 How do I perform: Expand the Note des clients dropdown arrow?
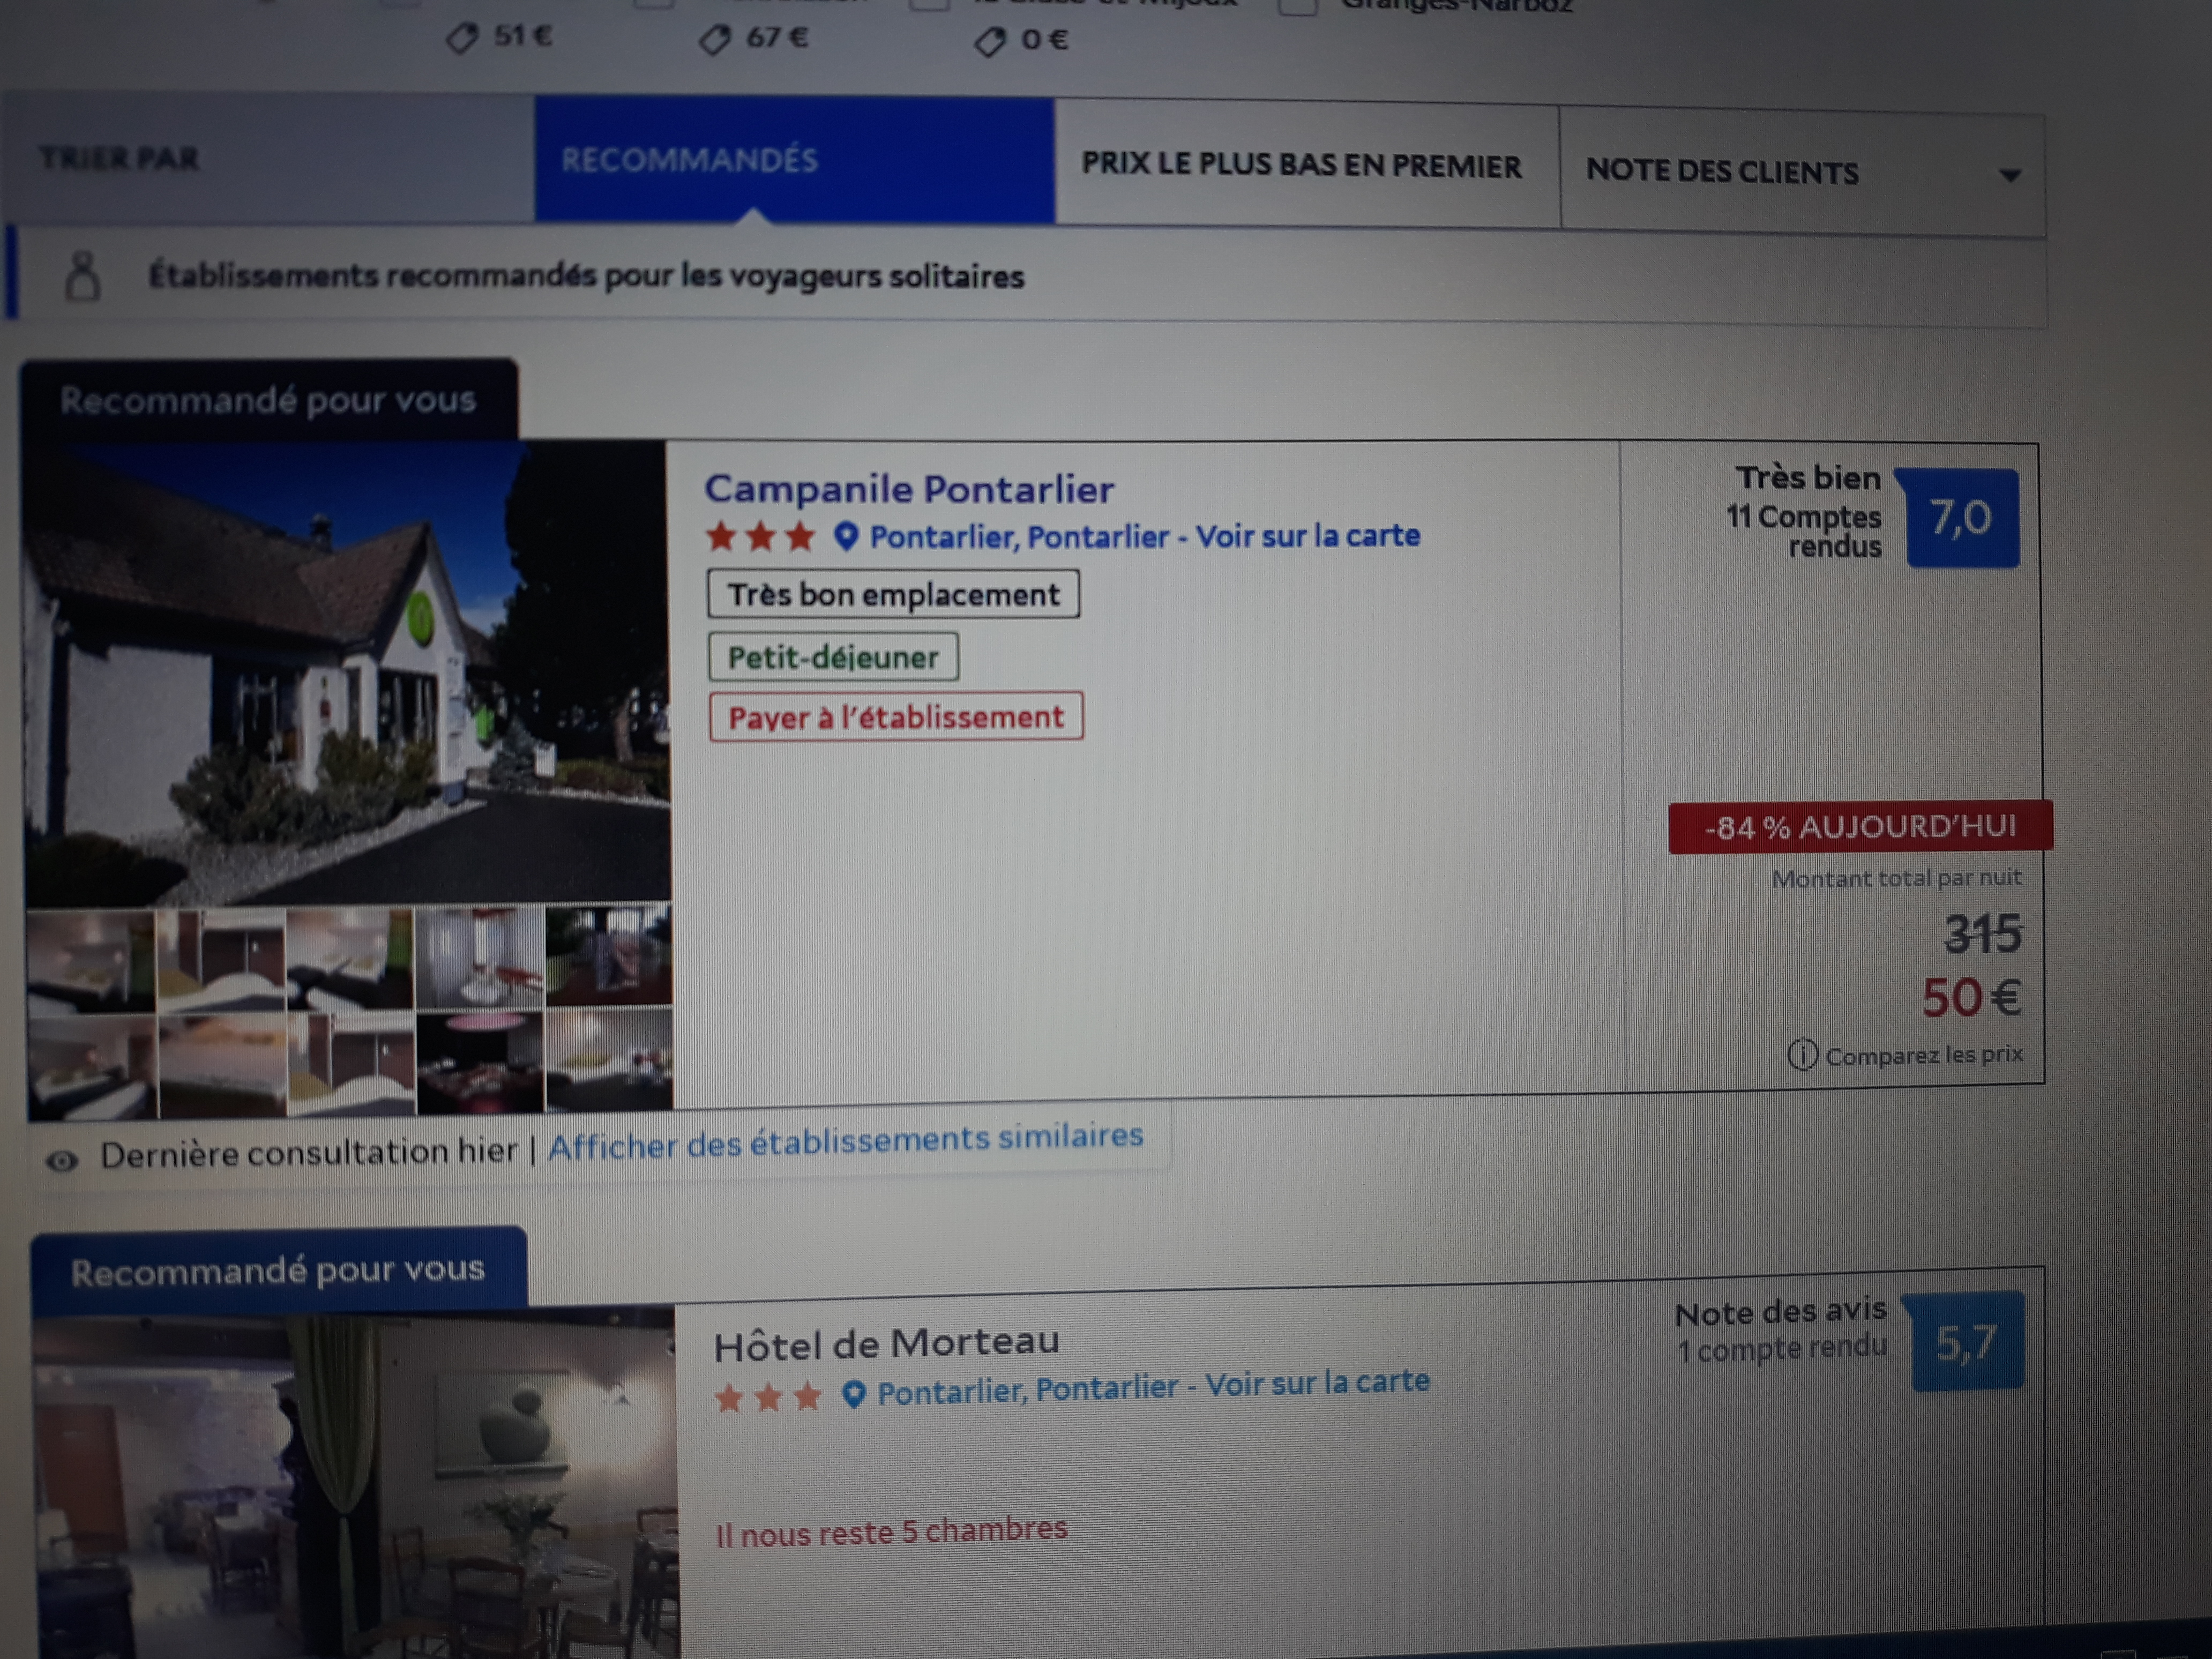[x=2009, y=176]
